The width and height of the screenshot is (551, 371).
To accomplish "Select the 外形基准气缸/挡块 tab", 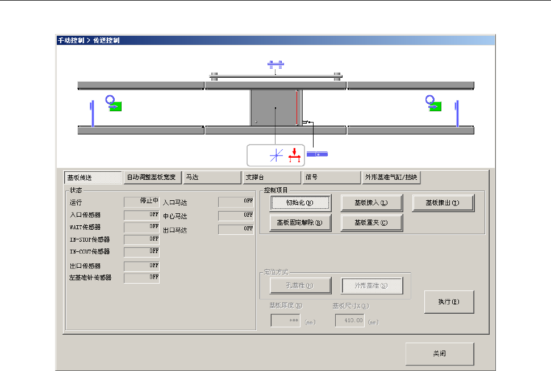I will [x=391, y=177].
